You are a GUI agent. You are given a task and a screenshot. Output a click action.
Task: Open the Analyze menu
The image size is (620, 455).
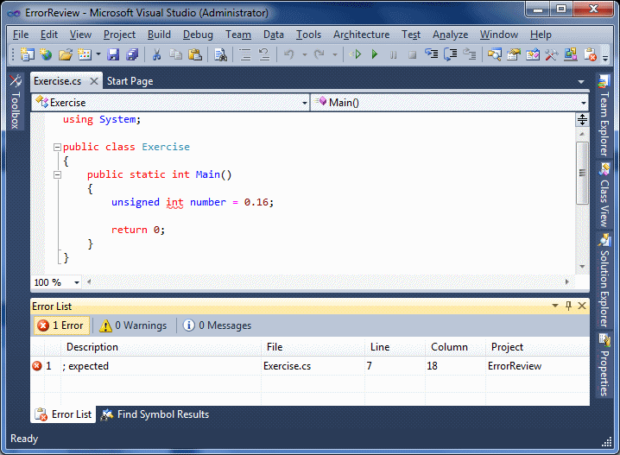pos(451,35)
